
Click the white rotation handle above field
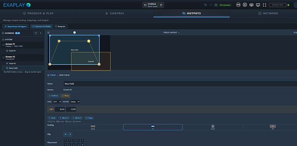(75, 33)
